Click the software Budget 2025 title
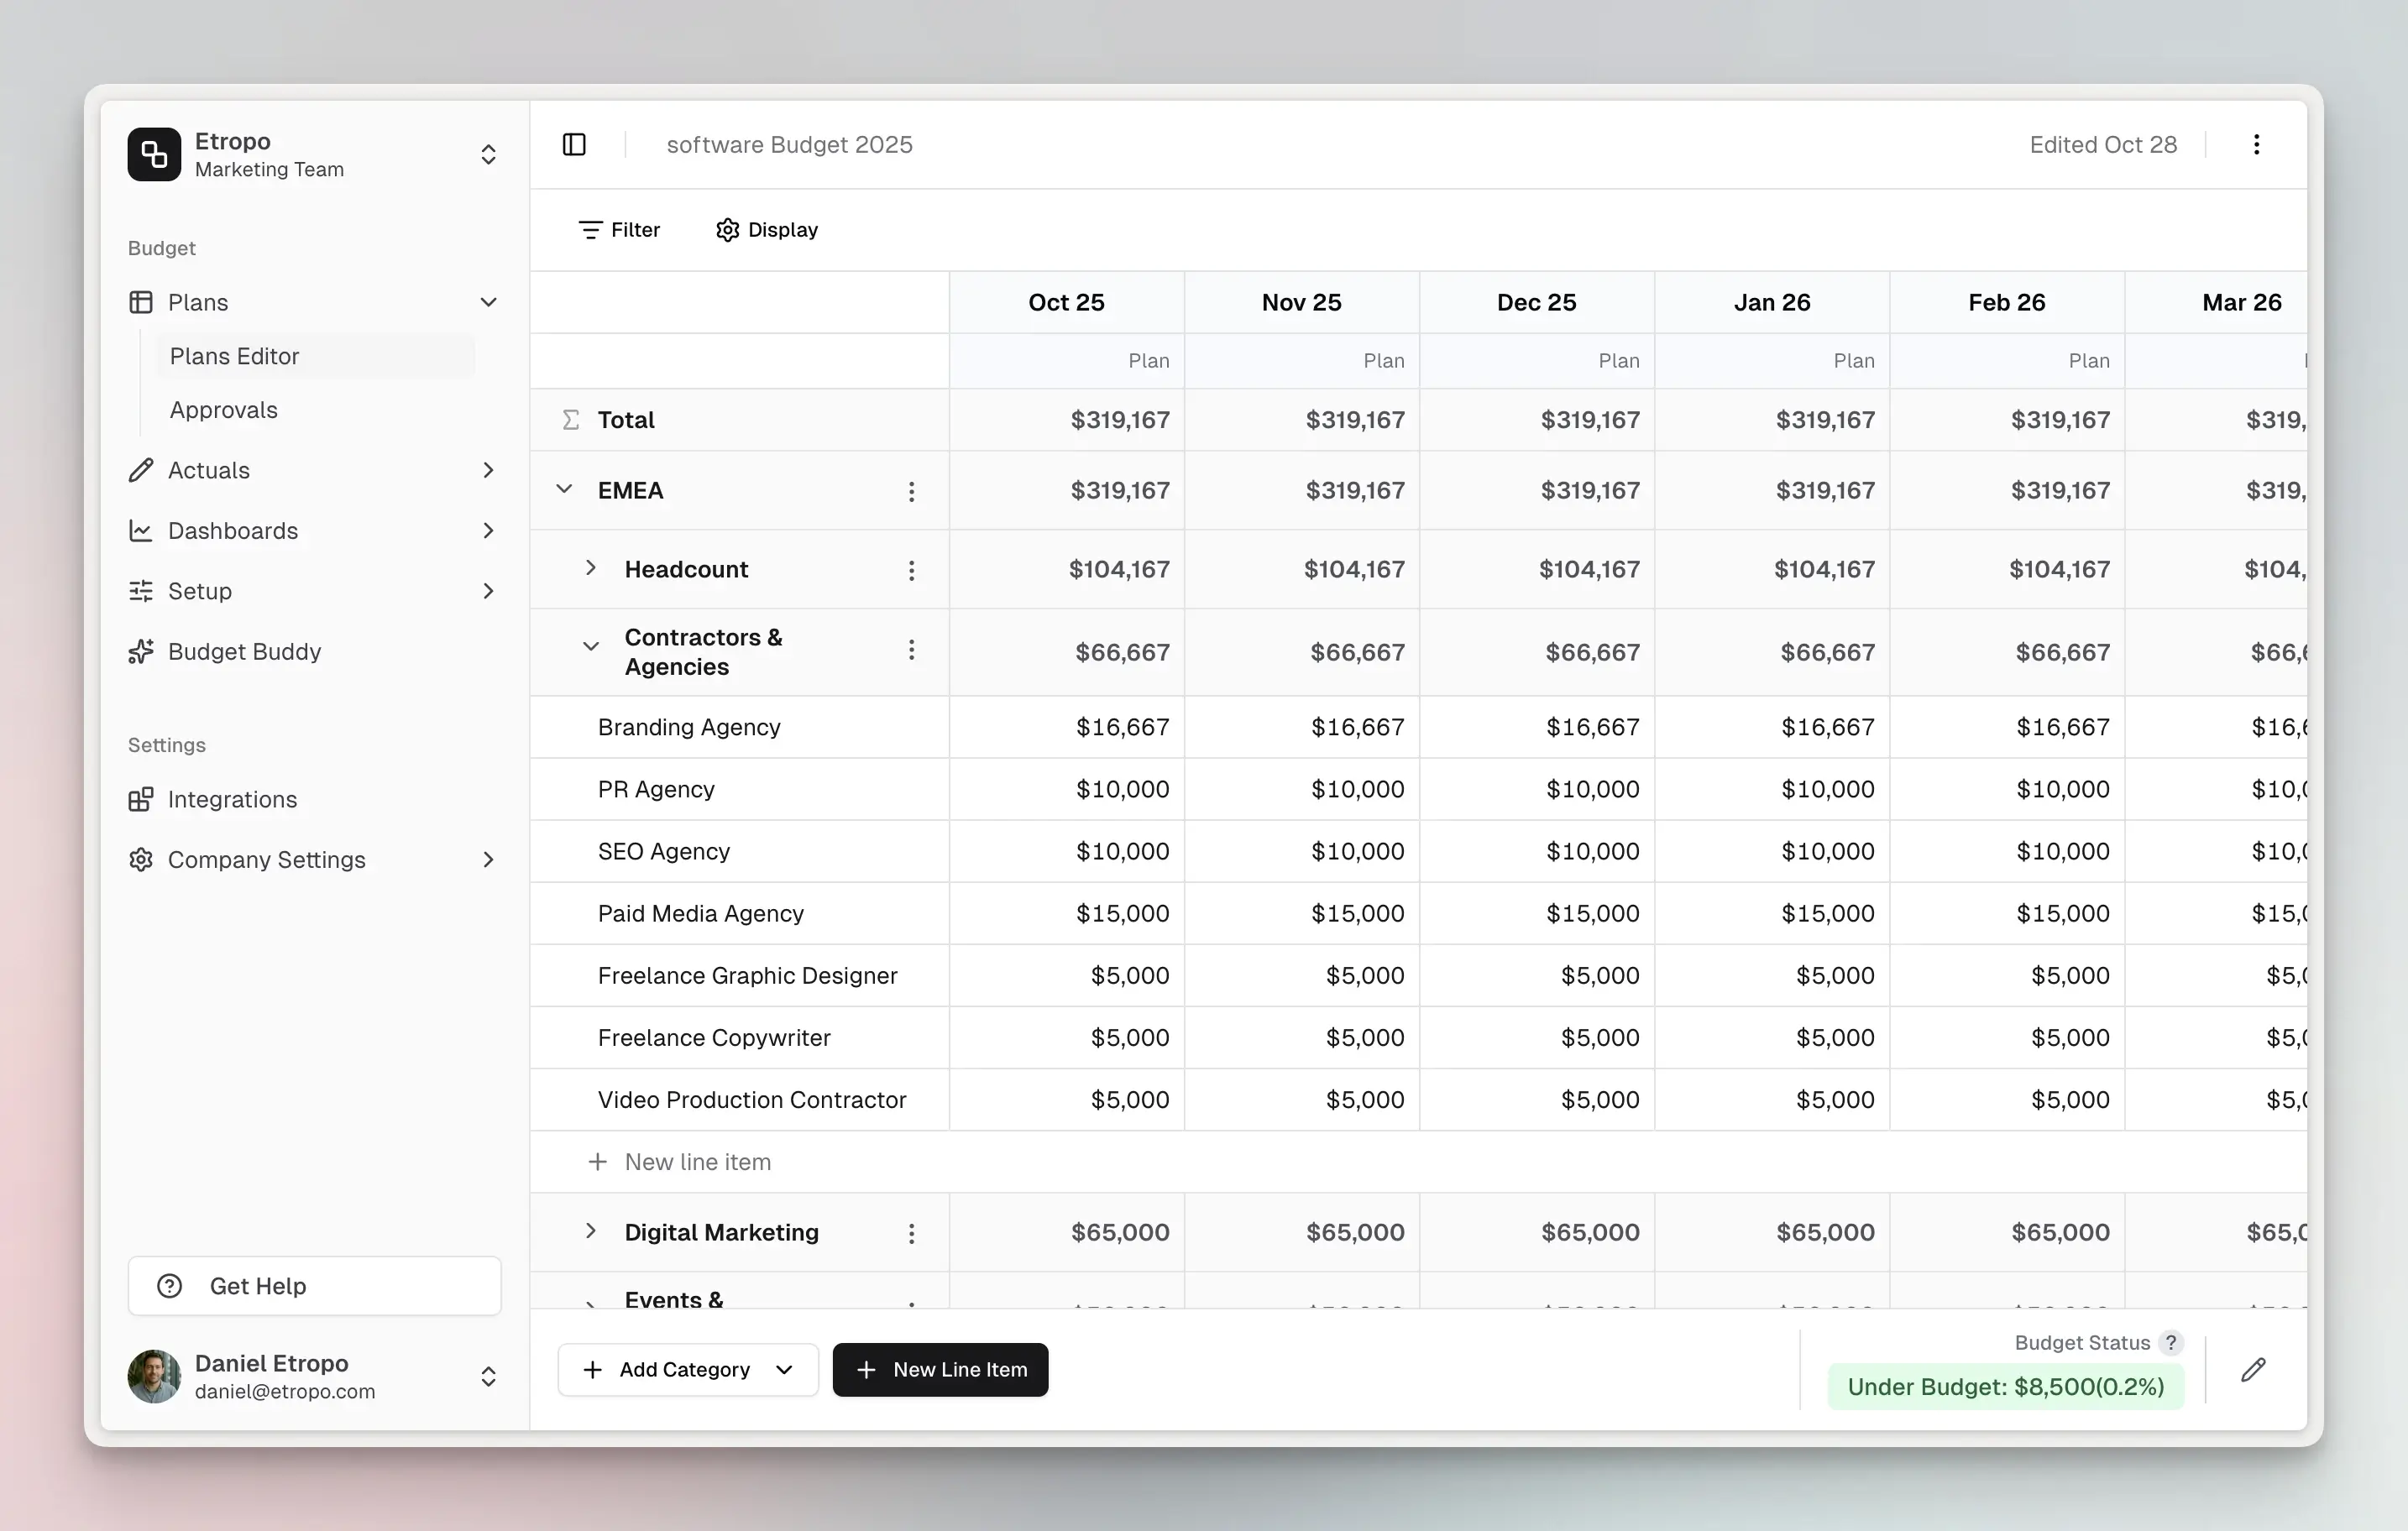The width and height of the screenshot is (2408, 1531). (789, 144)
